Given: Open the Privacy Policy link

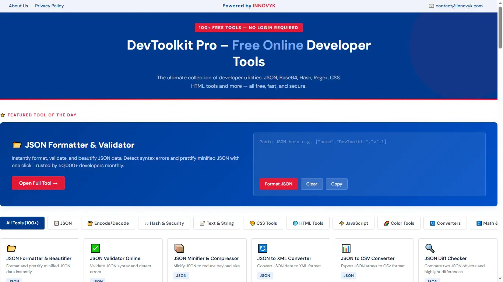Looking at the screenshot, I should tap(49, 6).
